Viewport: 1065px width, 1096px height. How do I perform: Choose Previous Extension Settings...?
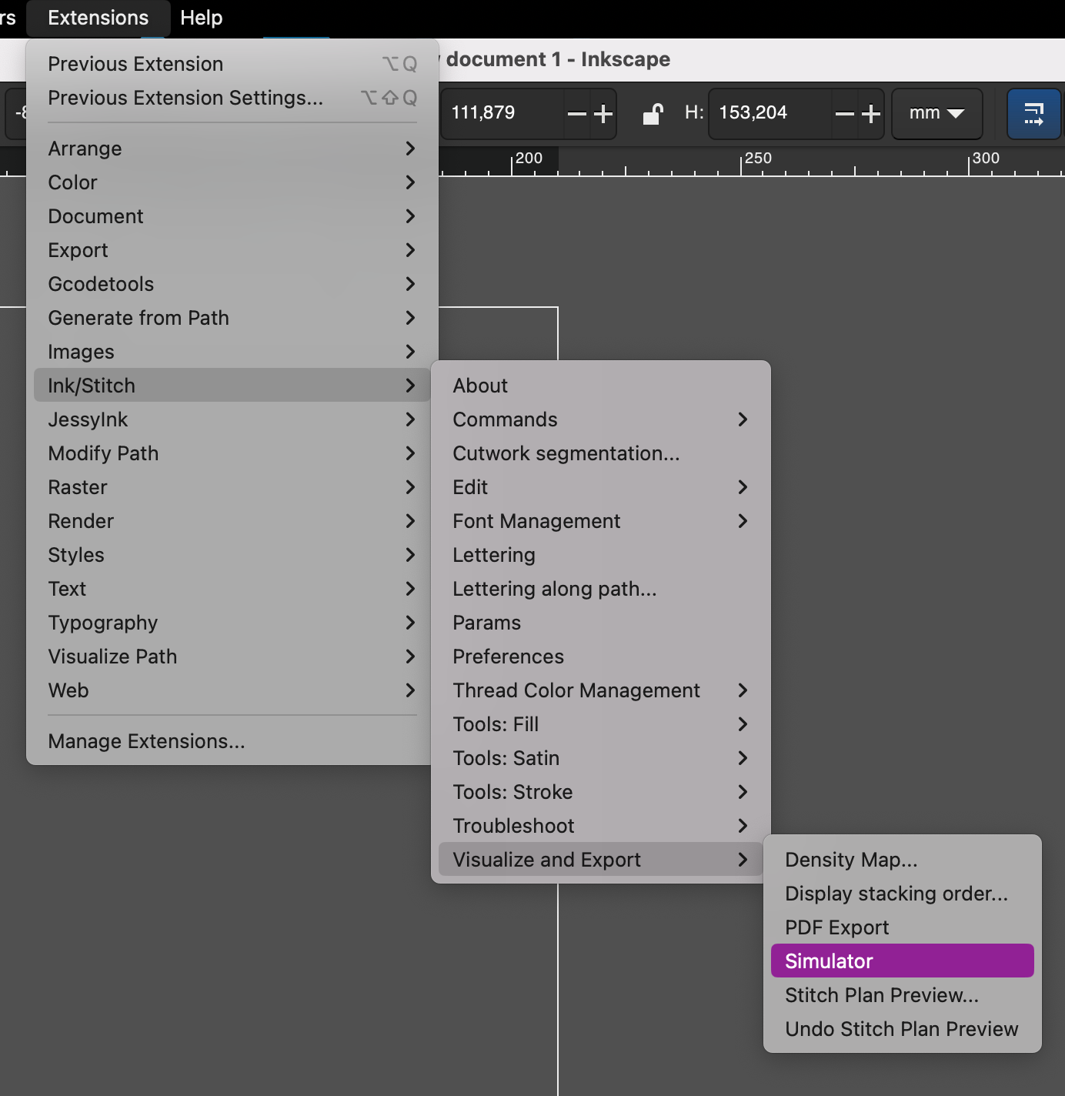[x=232, y=98]
